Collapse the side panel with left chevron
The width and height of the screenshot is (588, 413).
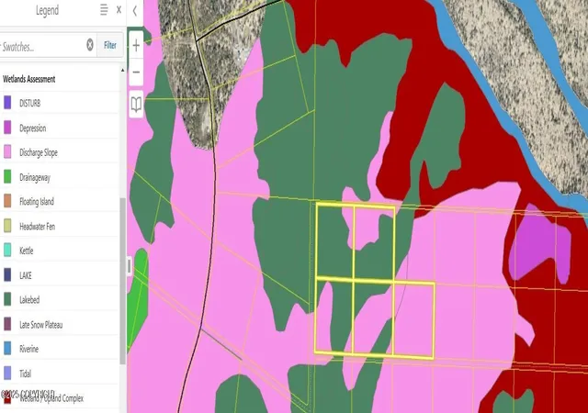coord(135,11)
